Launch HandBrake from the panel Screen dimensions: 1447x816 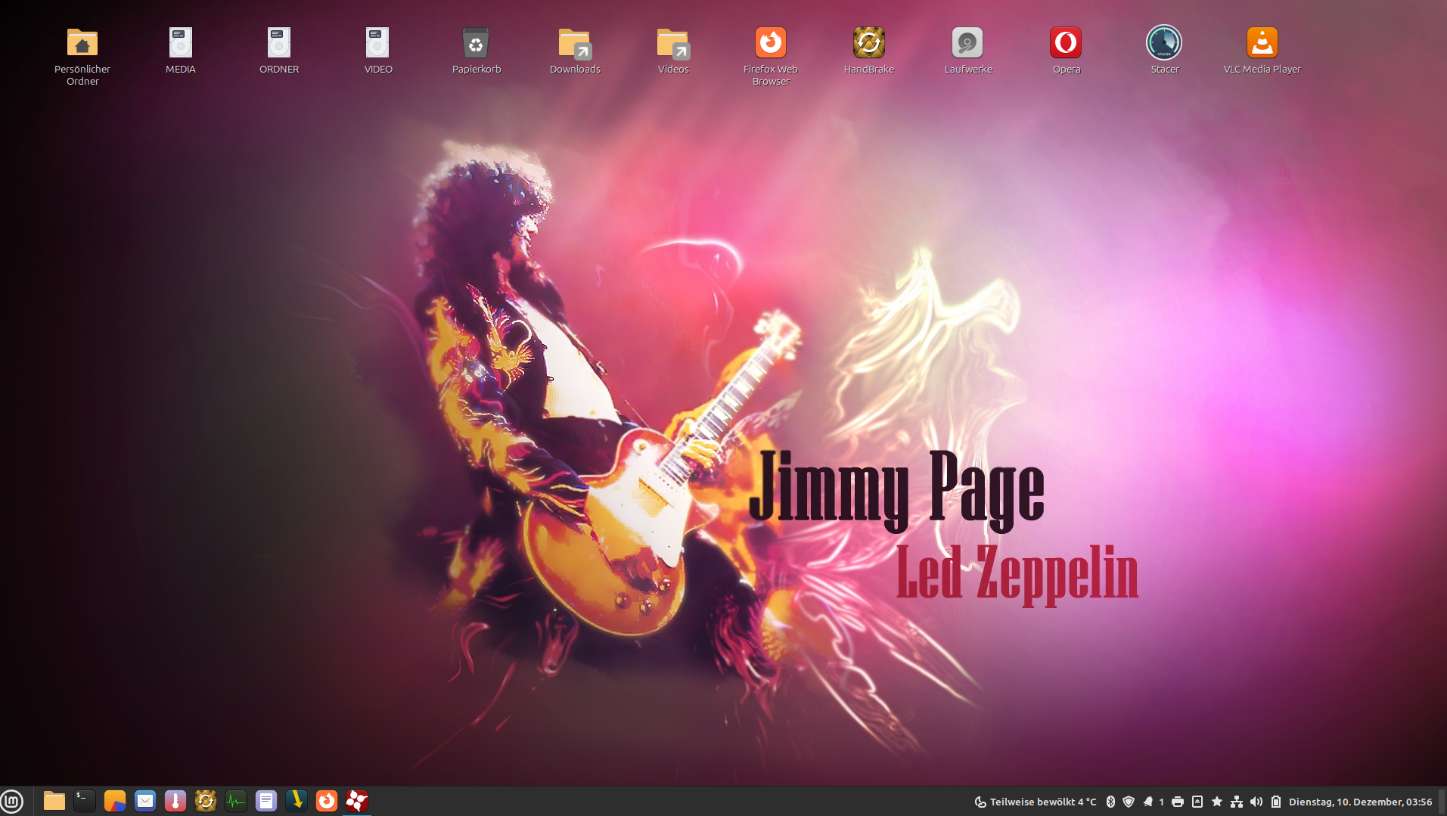pyautogui.click(x=206, y=801)
